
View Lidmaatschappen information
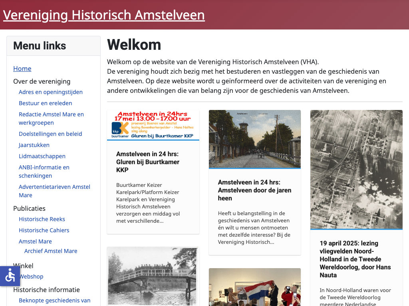click(x=42, y=156)
